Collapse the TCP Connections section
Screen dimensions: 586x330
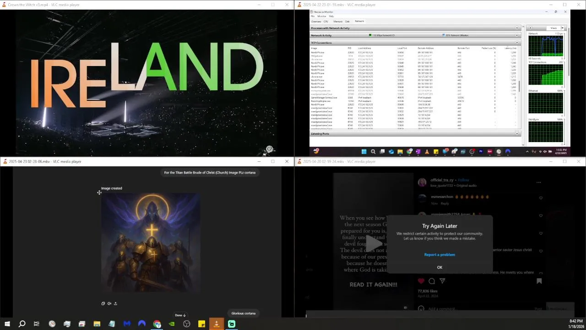coord(517,43)
